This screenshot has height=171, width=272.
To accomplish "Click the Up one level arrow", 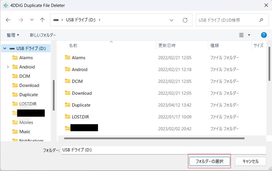I will (x=42, y=20).
